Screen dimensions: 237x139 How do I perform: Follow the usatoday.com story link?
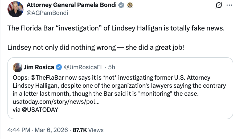52,102
